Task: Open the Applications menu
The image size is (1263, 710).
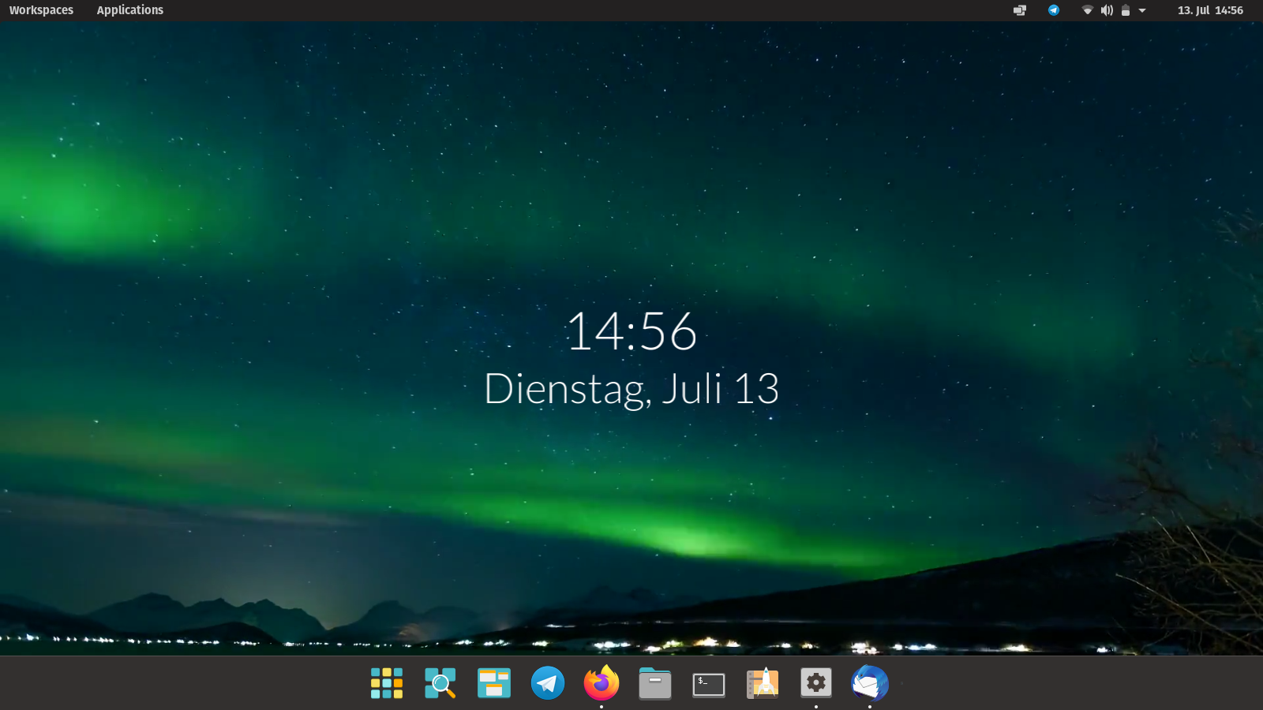Action: (x=129, y=10)
